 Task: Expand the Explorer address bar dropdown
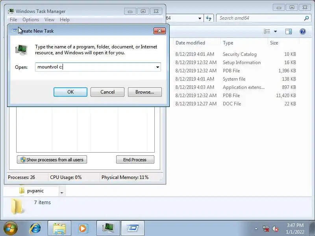[x=200, y=18]
